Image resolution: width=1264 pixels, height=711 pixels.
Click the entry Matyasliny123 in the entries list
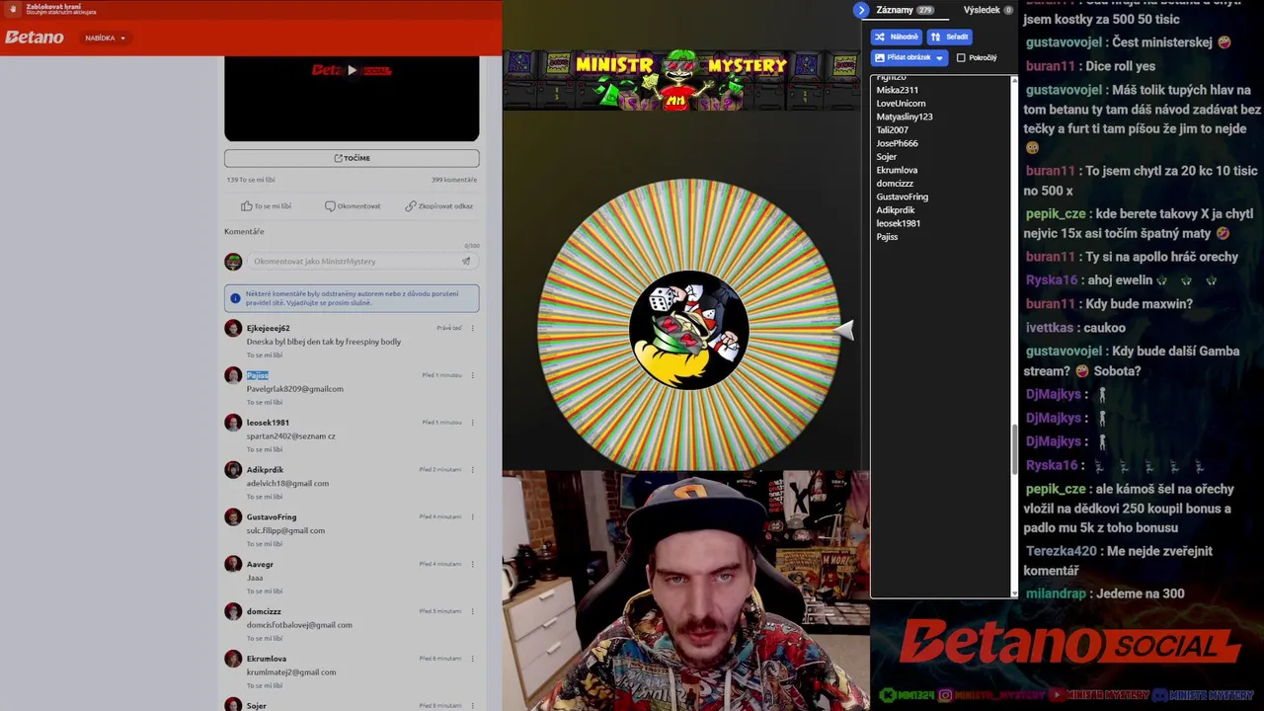905,117
